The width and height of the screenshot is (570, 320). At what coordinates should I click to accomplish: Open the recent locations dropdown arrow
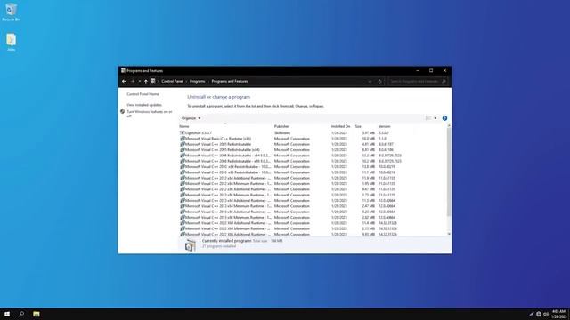pyautogui.click(x=140, y=81)
